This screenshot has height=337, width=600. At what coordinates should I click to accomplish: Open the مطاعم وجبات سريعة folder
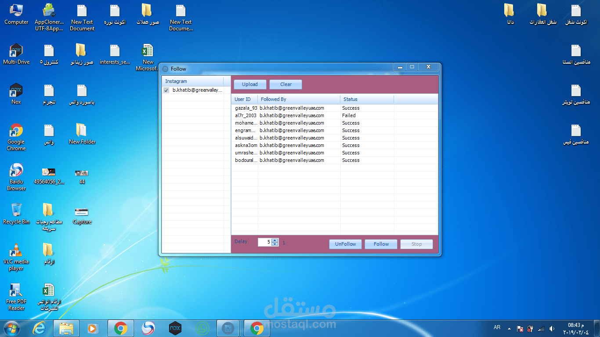point(49,217)
